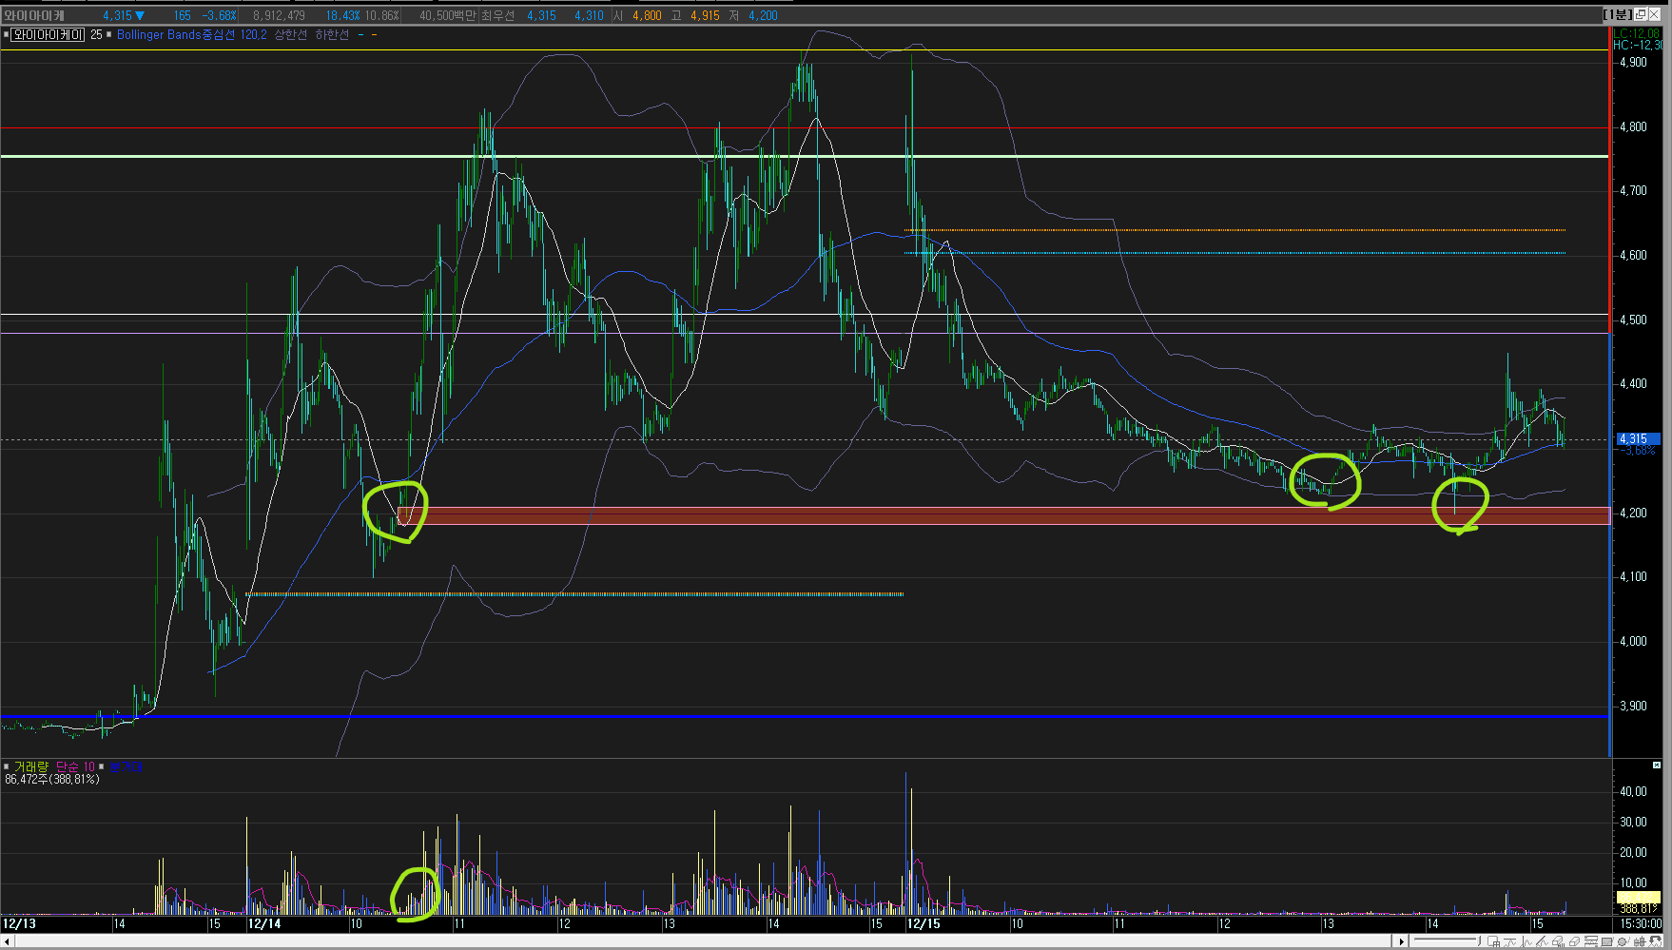Click the 40.00 volume axis label
The width and height of the screenshot is (1672, 950).
point(1633,791)
